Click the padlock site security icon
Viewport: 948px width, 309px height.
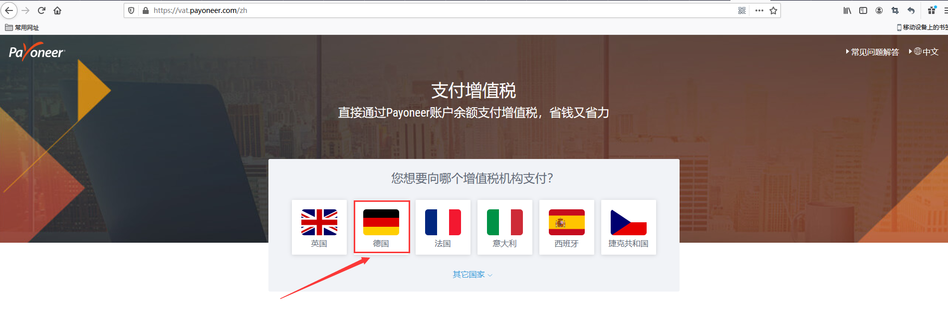pyautogui.click(x=146, y=10)
